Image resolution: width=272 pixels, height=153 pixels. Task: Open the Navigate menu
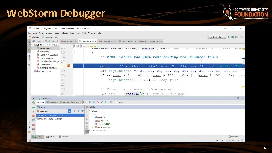(48, 33)
